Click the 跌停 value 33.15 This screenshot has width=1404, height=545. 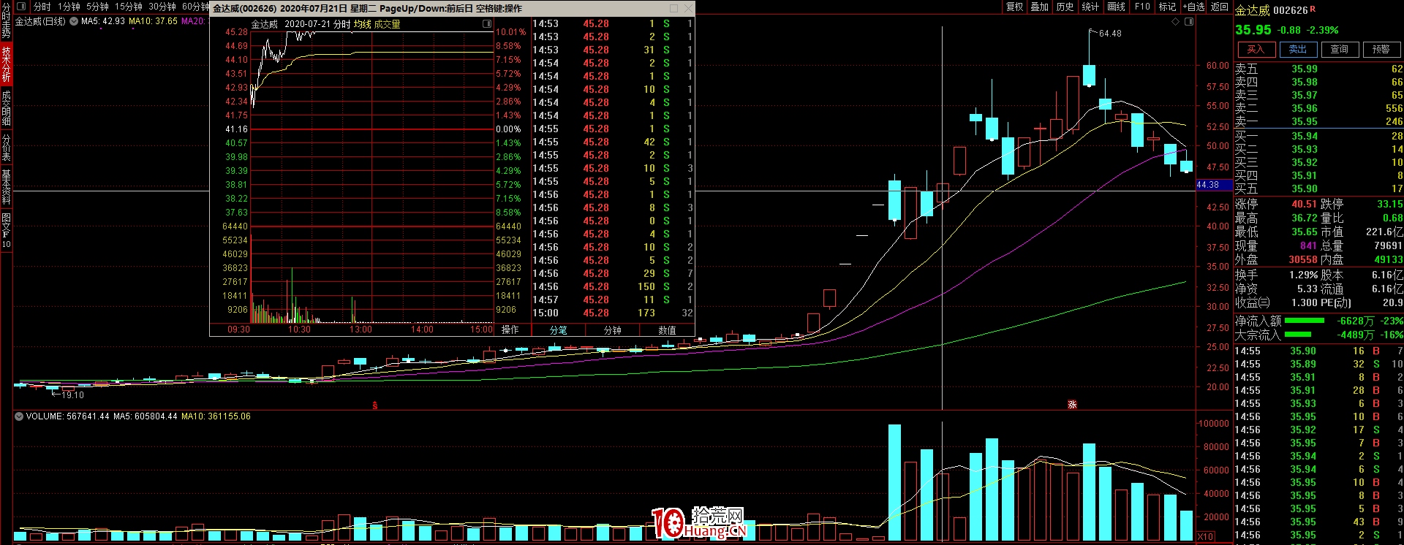pyautogui.click(x=1390, y=205)
